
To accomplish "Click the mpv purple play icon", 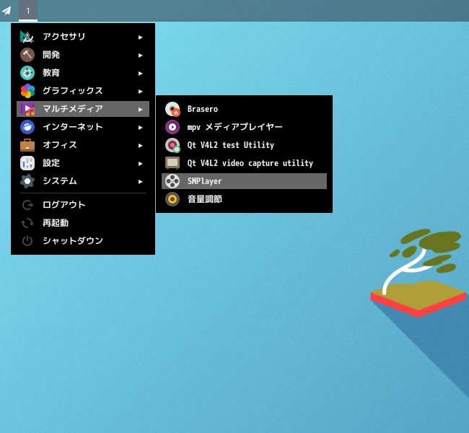I will pos(172,127).
